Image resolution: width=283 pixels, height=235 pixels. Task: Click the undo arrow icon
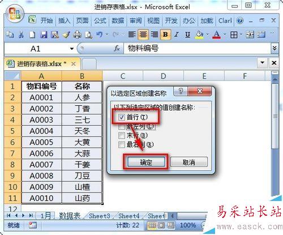pyautogui.click(x=99, y=35)
